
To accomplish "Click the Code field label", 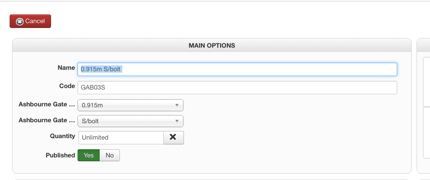I will pos(67,86).
